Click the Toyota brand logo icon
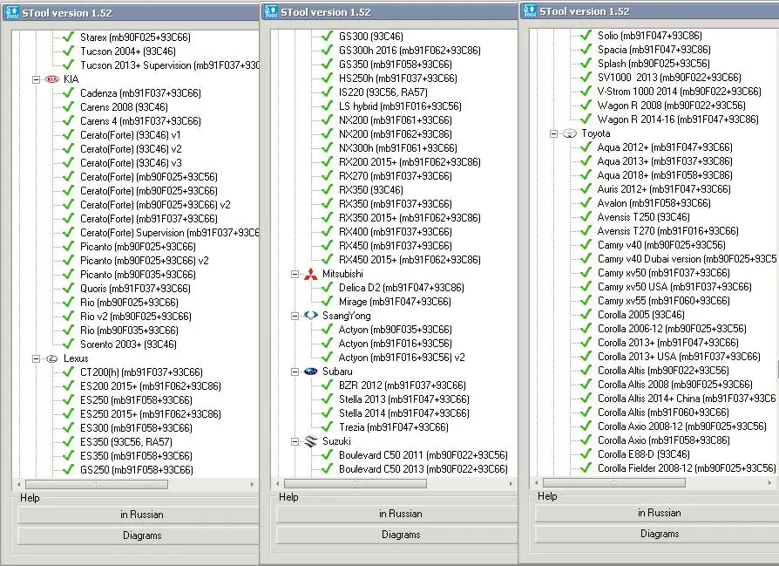Screen dimensions: 779x566 pyautogui.click(x=569, y=133)
